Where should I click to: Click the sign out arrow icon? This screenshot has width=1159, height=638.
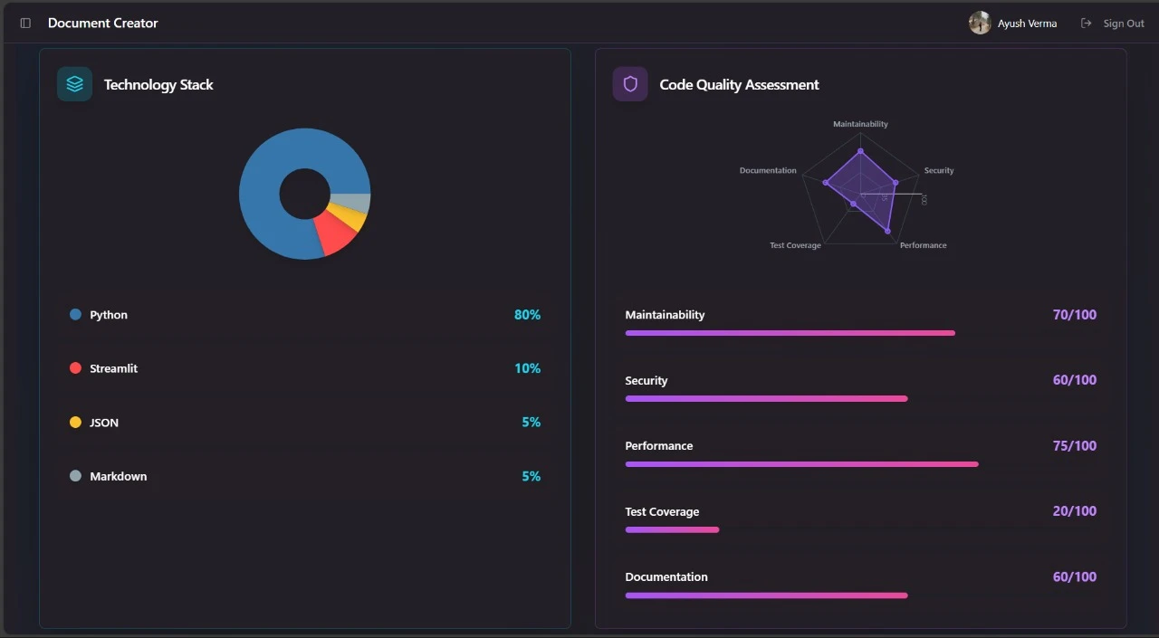pyautogui.click(x=1086, y=24)
